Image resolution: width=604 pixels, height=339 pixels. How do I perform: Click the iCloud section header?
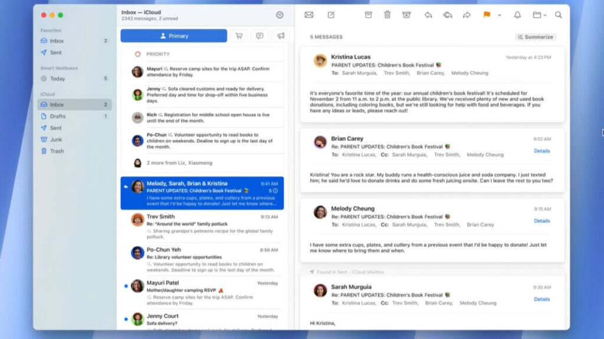pos(48,94)
